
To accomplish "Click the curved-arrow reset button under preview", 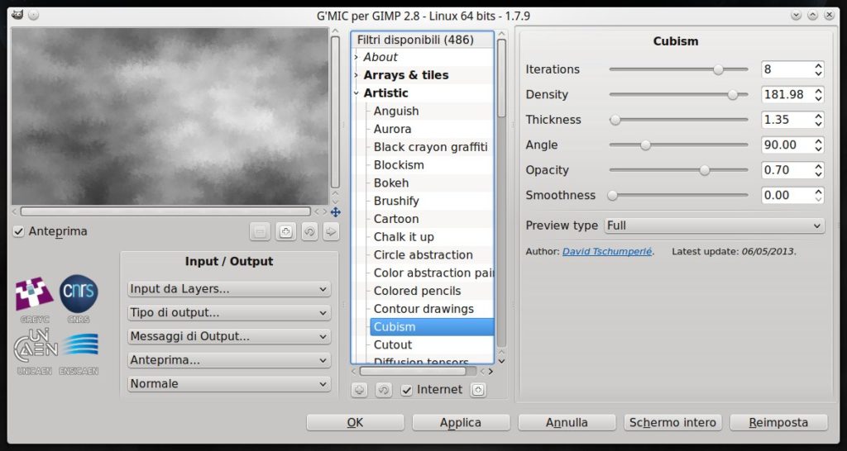I will [309, 232].
